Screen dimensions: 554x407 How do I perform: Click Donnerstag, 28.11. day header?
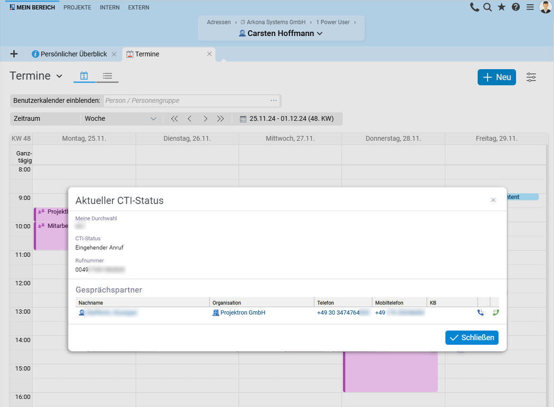(393, 139)
